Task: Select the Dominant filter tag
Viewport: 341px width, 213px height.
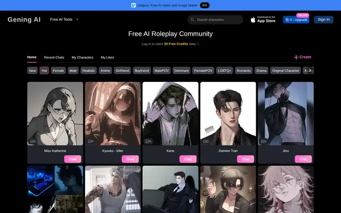Action: [181, 70]
